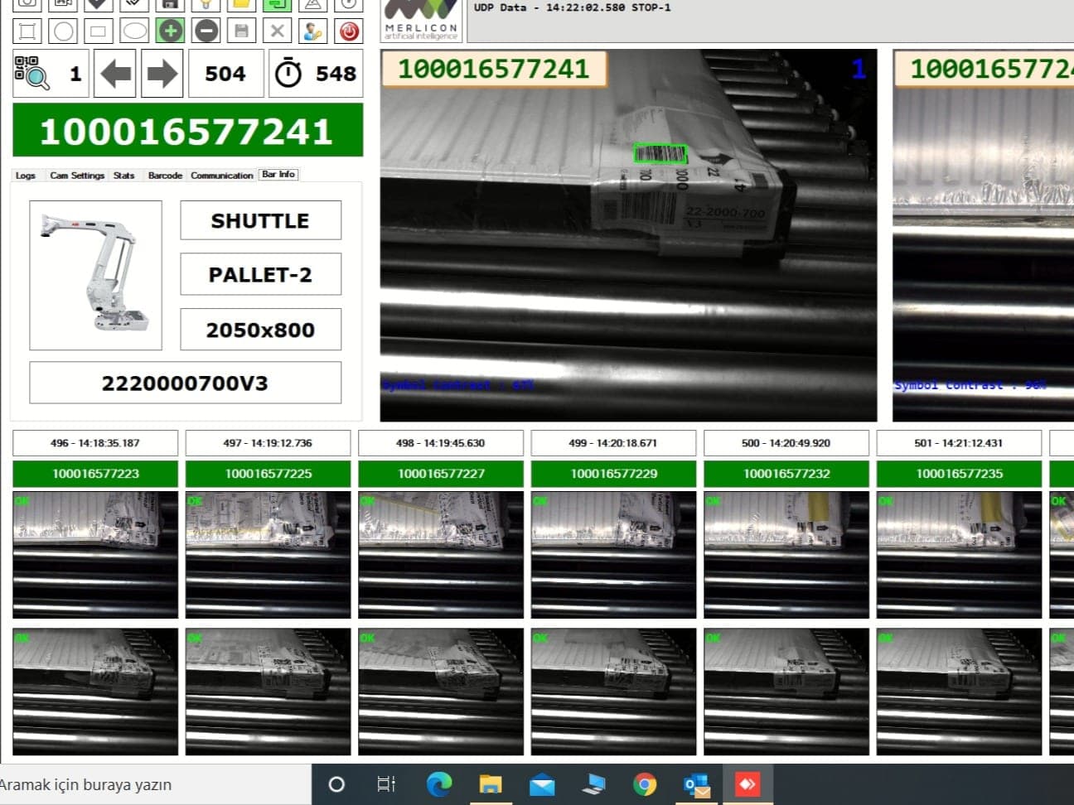Viewport: 1074px width, 805px height.
Task: Open the Logs tab
Action: (26, 176)
